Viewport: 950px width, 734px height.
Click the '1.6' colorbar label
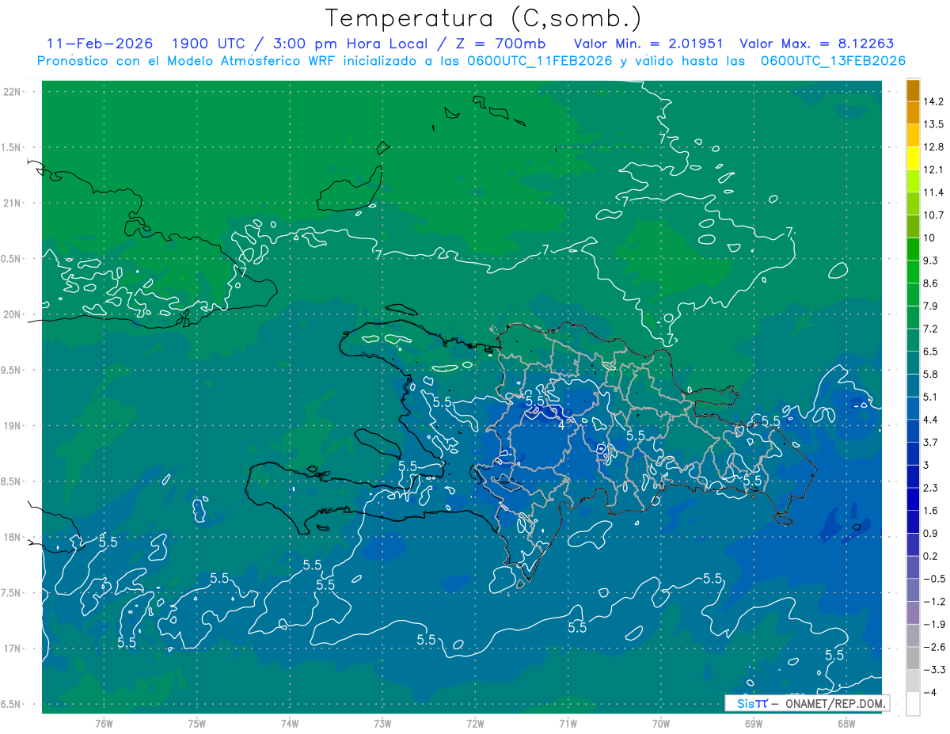point(931,511)
